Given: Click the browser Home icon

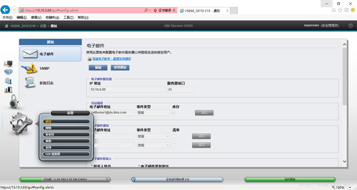Looking at the screenshot, I should (334, 10).
